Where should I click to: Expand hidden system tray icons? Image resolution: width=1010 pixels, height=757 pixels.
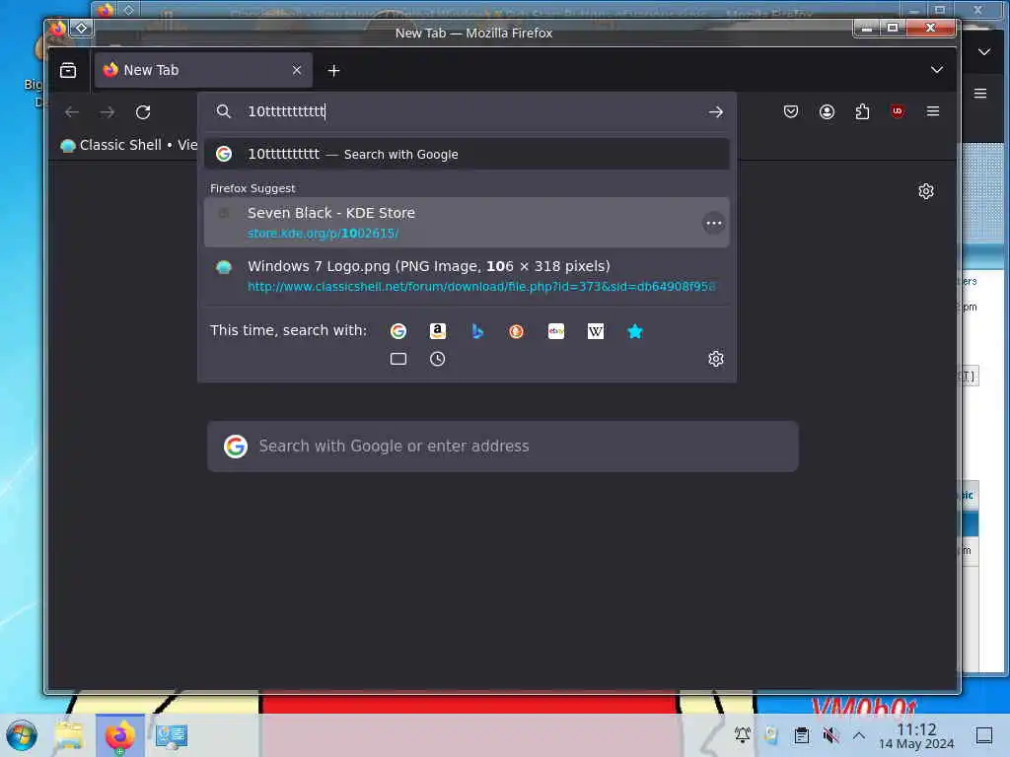[859, 734]
